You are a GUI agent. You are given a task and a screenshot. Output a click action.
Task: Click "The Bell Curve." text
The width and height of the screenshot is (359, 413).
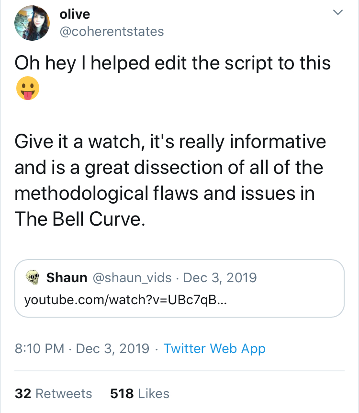tap(80, 219)
